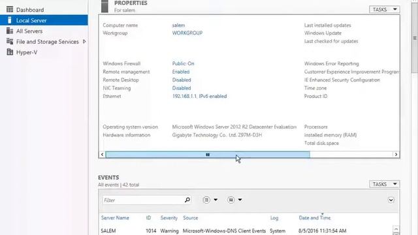Screen dimensions: 418x235
Task: Click the Product ID label
Action: coord(315,96)
